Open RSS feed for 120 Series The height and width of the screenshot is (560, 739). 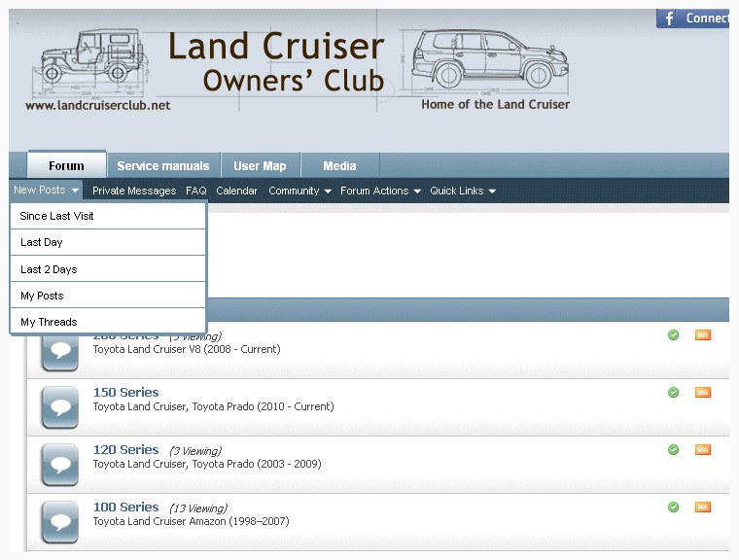(703, 450)
